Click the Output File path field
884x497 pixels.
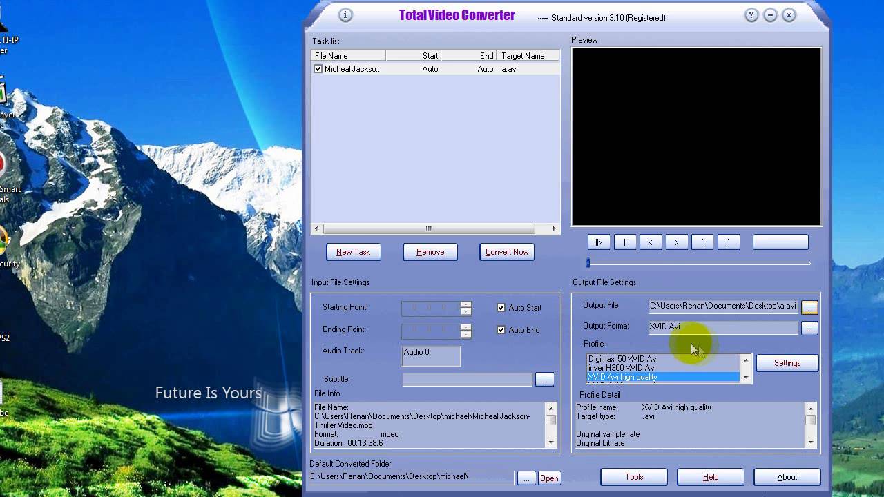coord(723,306)
